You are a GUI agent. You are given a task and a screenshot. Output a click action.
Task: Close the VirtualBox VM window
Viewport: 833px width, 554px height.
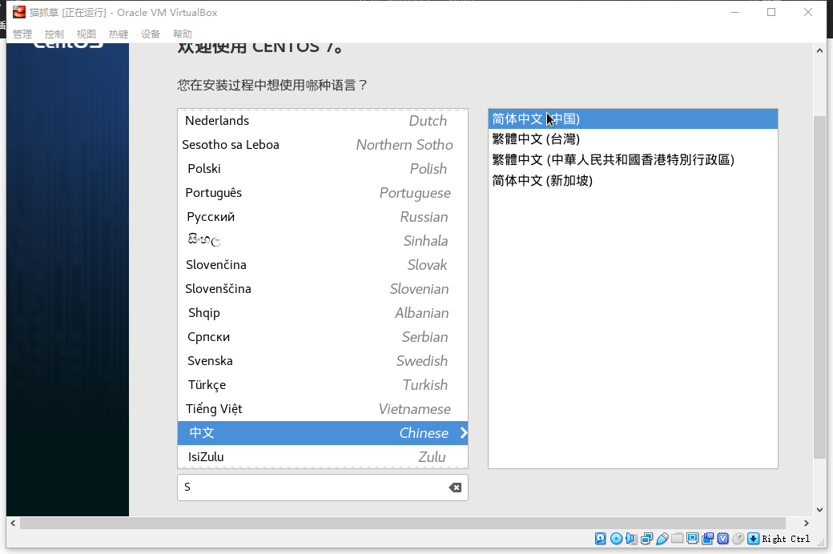[808, 12]
